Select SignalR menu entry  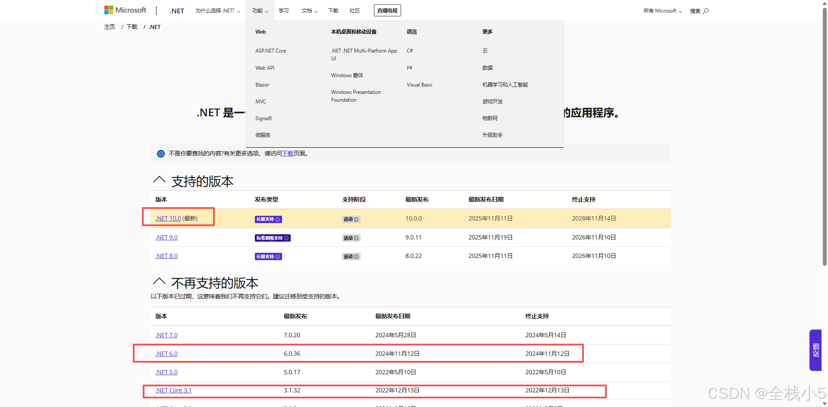tap(263, 118)
